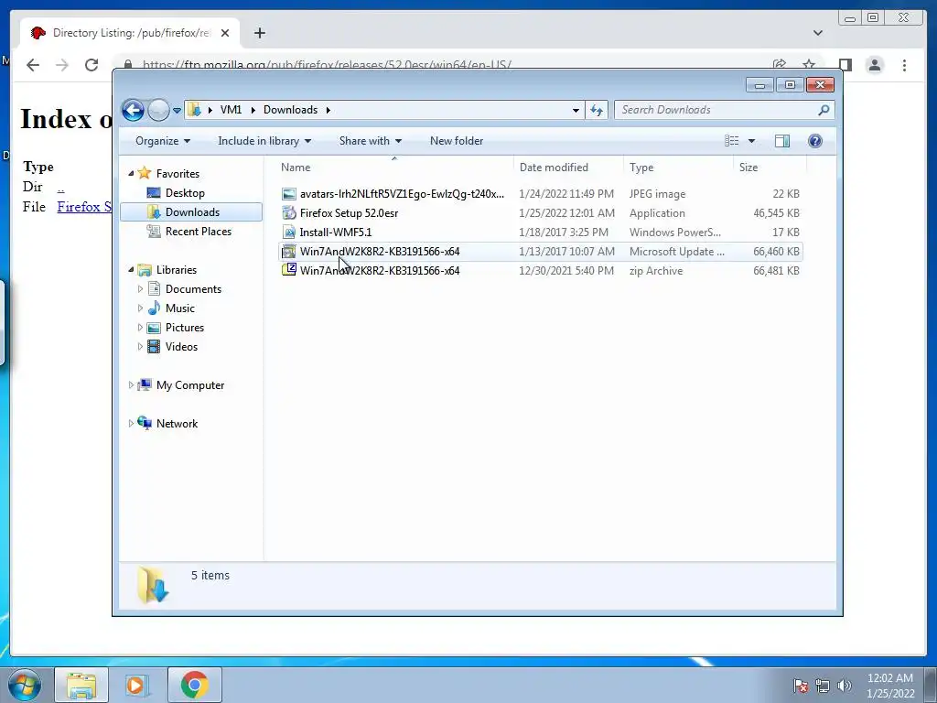Toggle the preview pane

pyautogui.click(x=782, y=141)
